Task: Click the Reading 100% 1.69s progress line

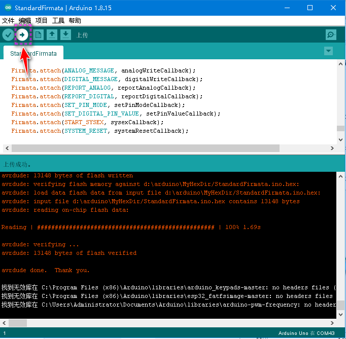Action: pyautogui.click(x=131, y=227)
